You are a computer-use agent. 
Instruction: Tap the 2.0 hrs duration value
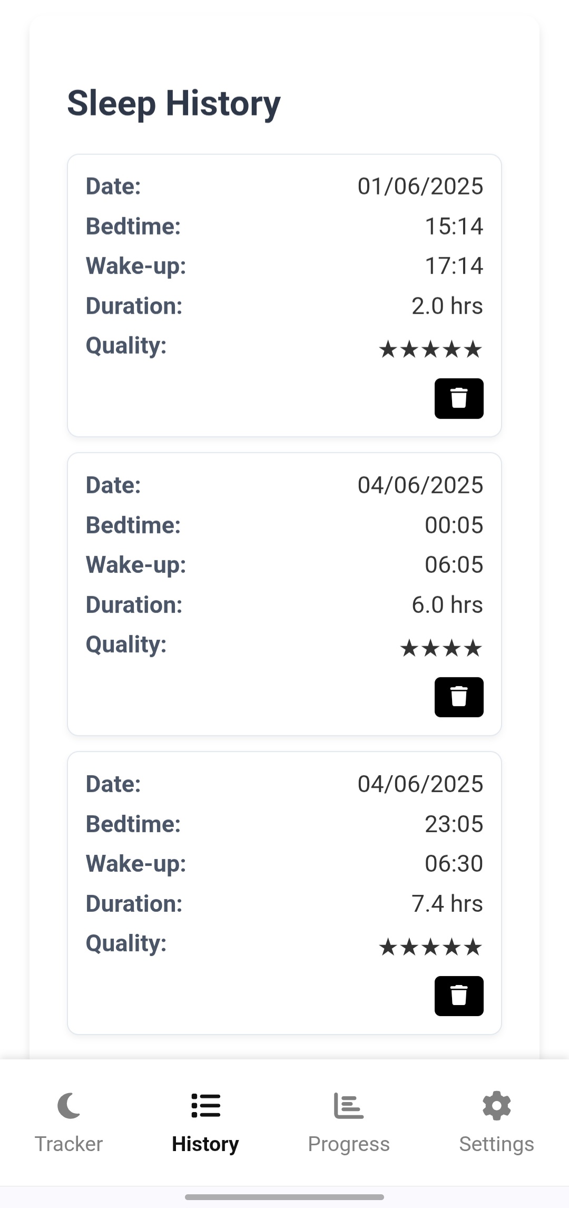point(447,306)
